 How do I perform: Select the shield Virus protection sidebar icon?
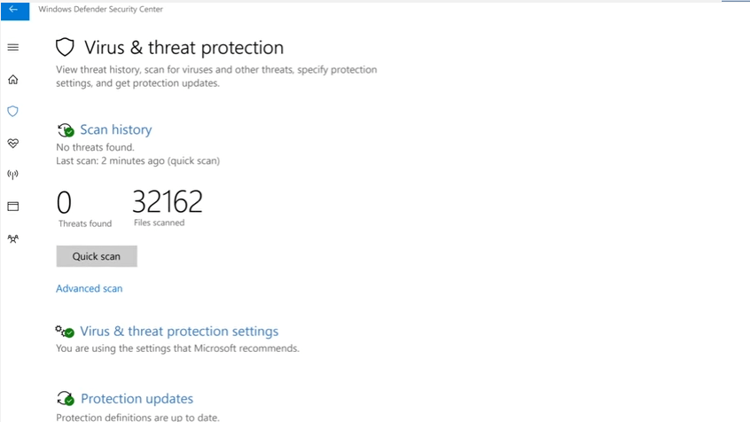pos(13,112)
